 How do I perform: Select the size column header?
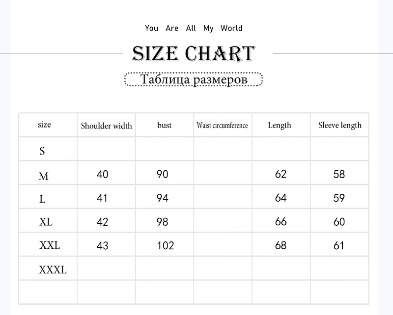click(44, 125)
